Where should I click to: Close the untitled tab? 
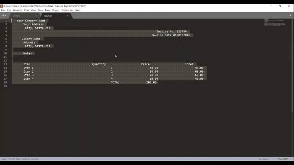(x=36, y=16)
